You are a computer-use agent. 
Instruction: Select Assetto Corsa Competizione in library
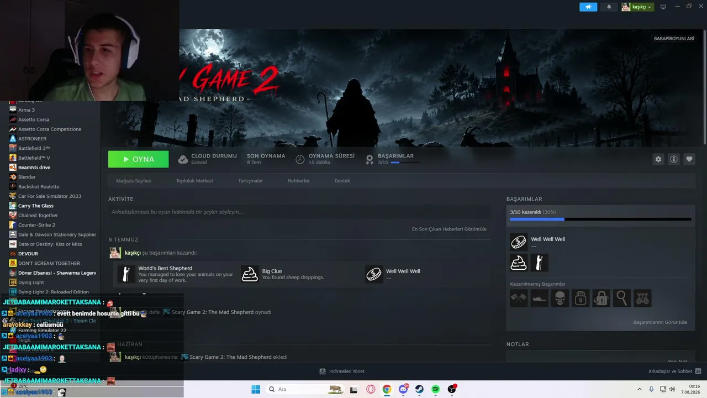(x=50, y=129)
